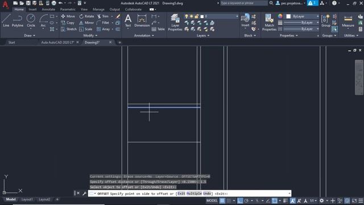Click the Erase pencil icon
Screen dimensions: 364x205
pyautogui.click(x=118, y=17)
